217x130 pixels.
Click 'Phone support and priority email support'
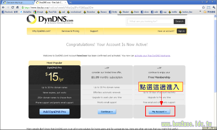click(x=54, y=102)
